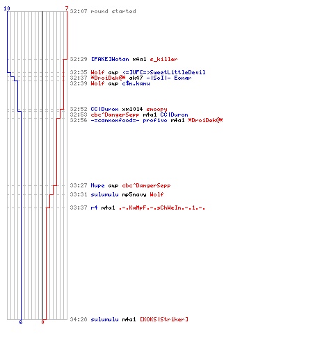Click timestamp 33:37 in the log
Image resolution: width=313 pixels, height=347 pixels.
pyautogui.click(x=79, y=208)
